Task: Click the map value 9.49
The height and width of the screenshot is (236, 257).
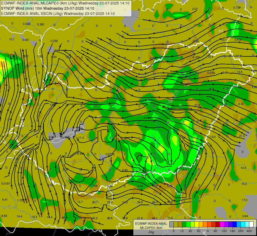Action: click(51, 137)
